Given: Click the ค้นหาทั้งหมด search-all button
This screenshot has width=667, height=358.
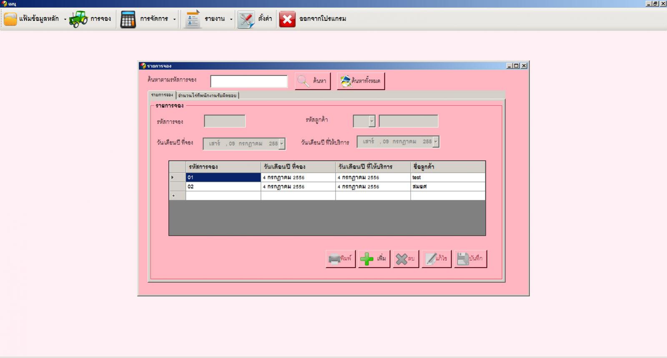Looking at the screenshot, I should (x=361, y=81).
